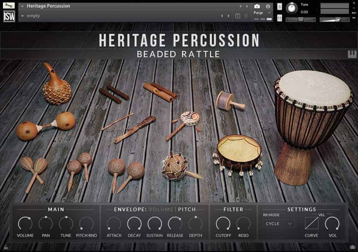The image size is (358, 252).
Task: Click the next instrument arrow
Action: pyautogui.click(x=246, y=6)
